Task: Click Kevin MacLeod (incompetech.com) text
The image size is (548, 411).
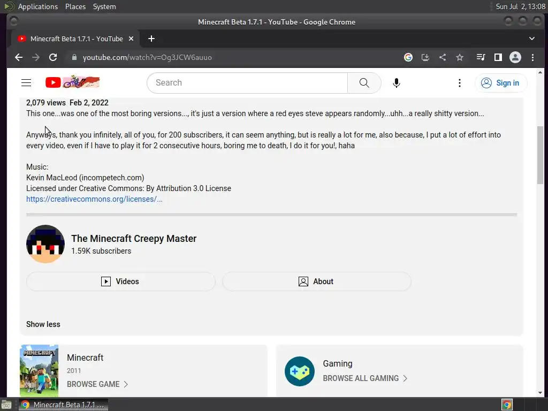Action: (x=85, y=178)
